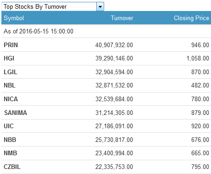Click the Closing Price column header
The height and width of the screenshot is (174, 211).
coord(191,18)
